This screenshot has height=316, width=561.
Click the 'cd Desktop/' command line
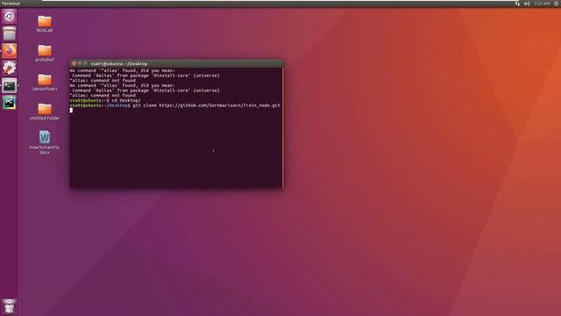tap(105, 100)
